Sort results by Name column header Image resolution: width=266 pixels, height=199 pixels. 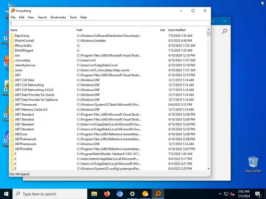(x=42, y=30)
